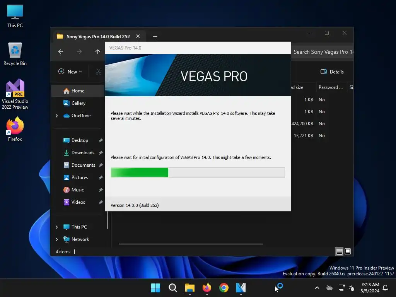The image size is (396, 297).
Task: Click the VEGAS Pro 14.0 installer title
Action: 125,48
